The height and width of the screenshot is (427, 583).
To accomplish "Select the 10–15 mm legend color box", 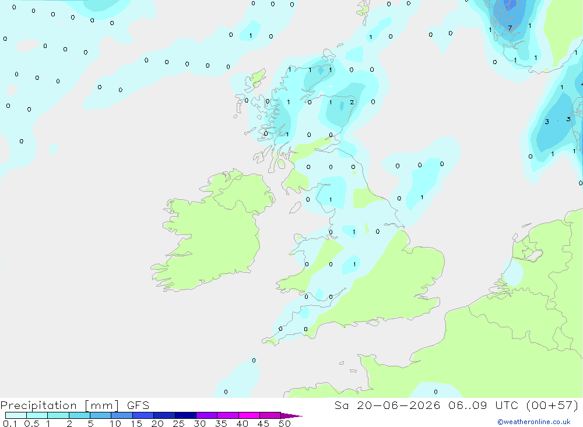I will point(122,415).
